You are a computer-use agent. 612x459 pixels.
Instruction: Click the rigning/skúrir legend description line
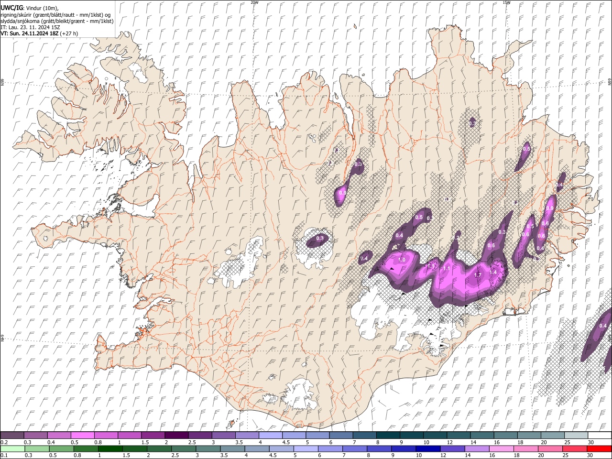pos(55,15)
